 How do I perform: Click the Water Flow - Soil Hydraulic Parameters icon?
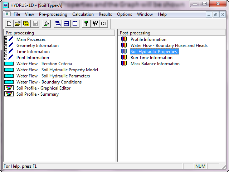coord(9,76)
